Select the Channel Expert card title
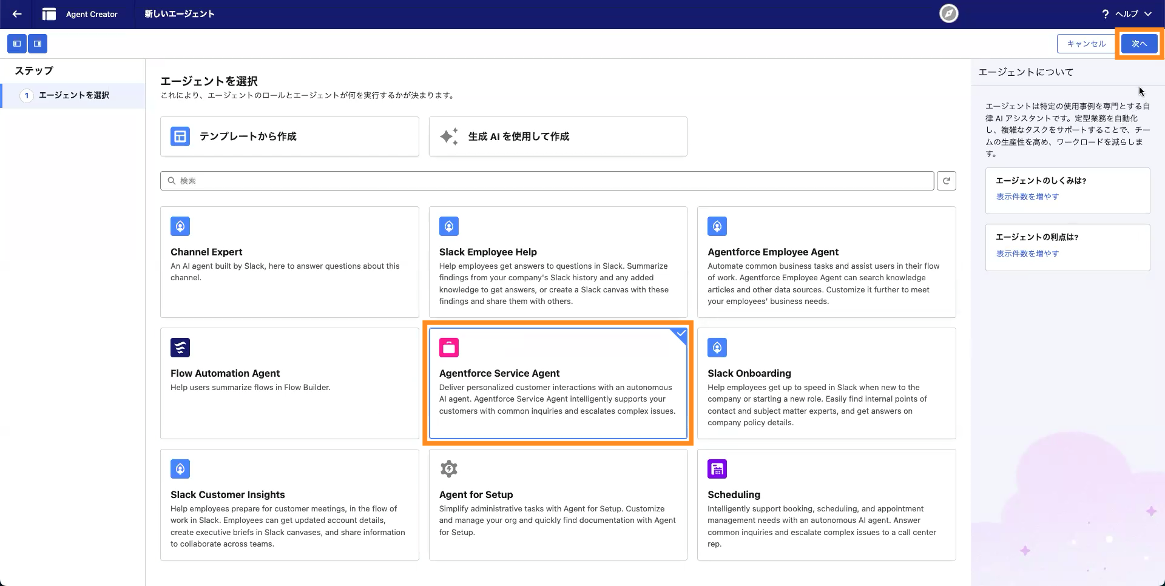The height and width of the screenshot is (586, 1165). (206, 252)
